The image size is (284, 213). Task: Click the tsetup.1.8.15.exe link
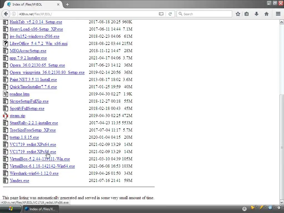[24, 137]
